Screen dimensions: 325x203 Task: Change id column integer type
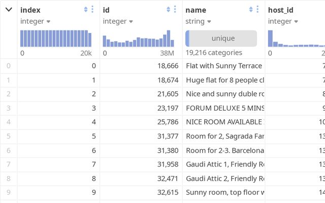[x=118, y=21]
